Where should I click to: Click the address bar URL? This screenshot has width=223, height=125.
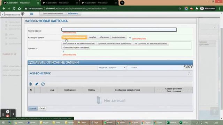click(x=76, y=8)
